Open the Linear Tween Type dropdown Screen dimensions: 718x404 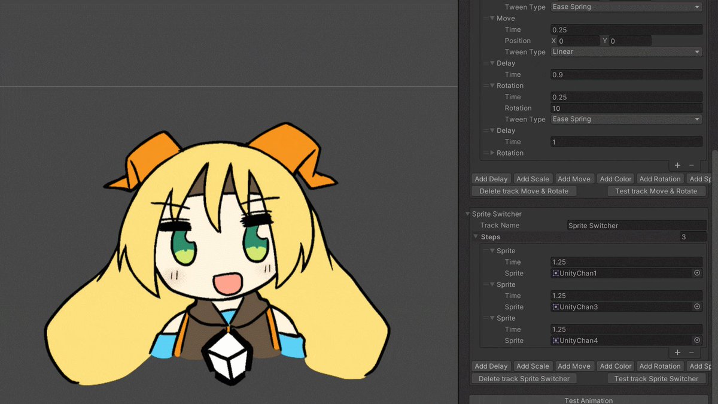click(x=626, y=52)
